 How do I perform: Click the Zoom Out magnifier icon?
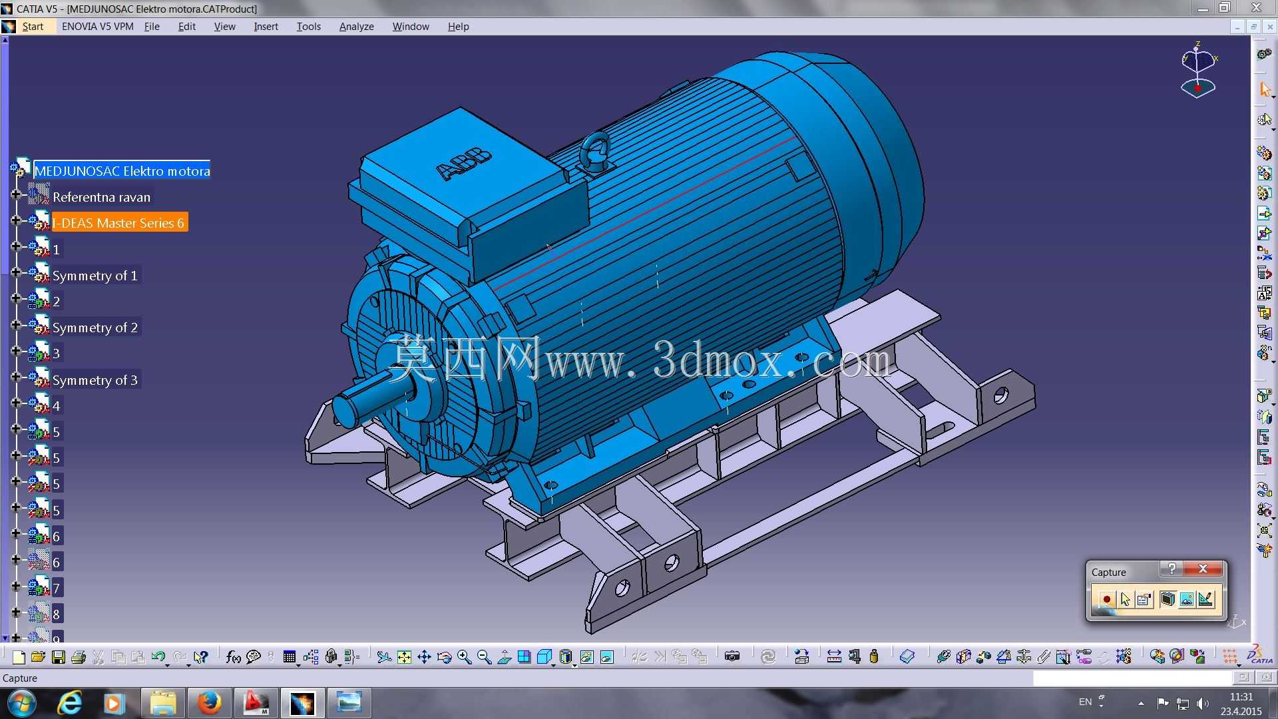(x=484, y=657)
